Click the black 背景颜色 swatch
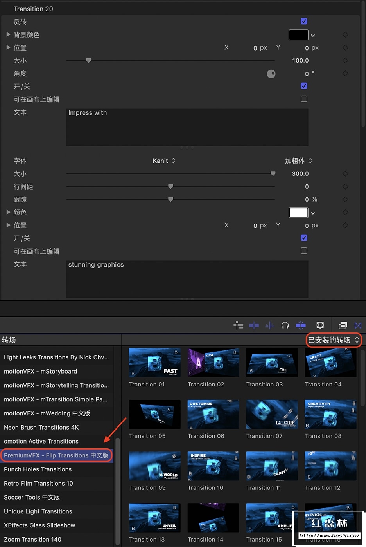The height and width of the screenshot is (547, 366). click(x=298, y=35)
